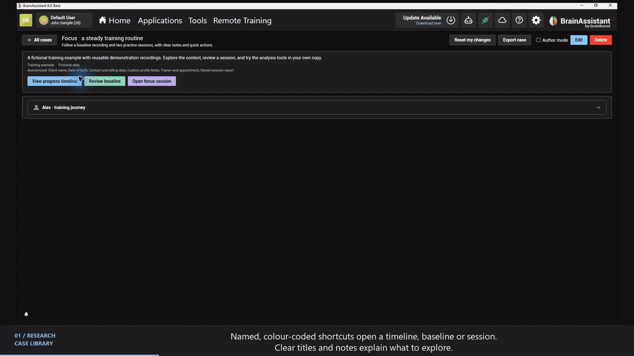Open the Remote Training menu

242,20
